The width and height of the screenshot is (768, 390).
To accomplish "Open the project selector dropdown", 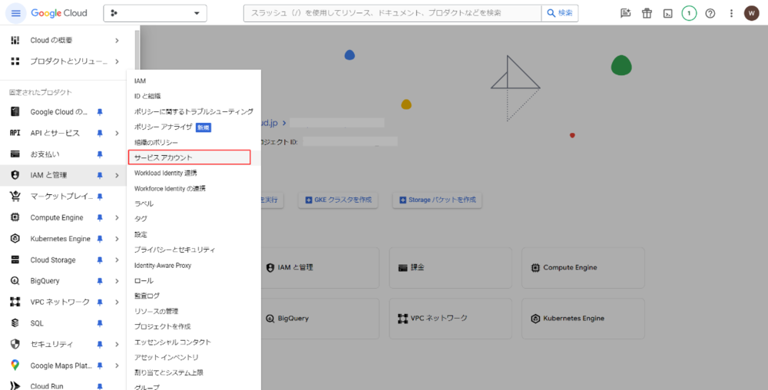I will coord(156,13).
